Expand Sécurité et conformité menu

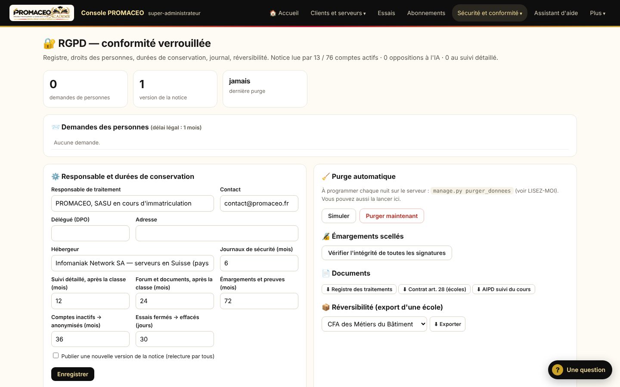pyautogui.click(x=490, y=13)
